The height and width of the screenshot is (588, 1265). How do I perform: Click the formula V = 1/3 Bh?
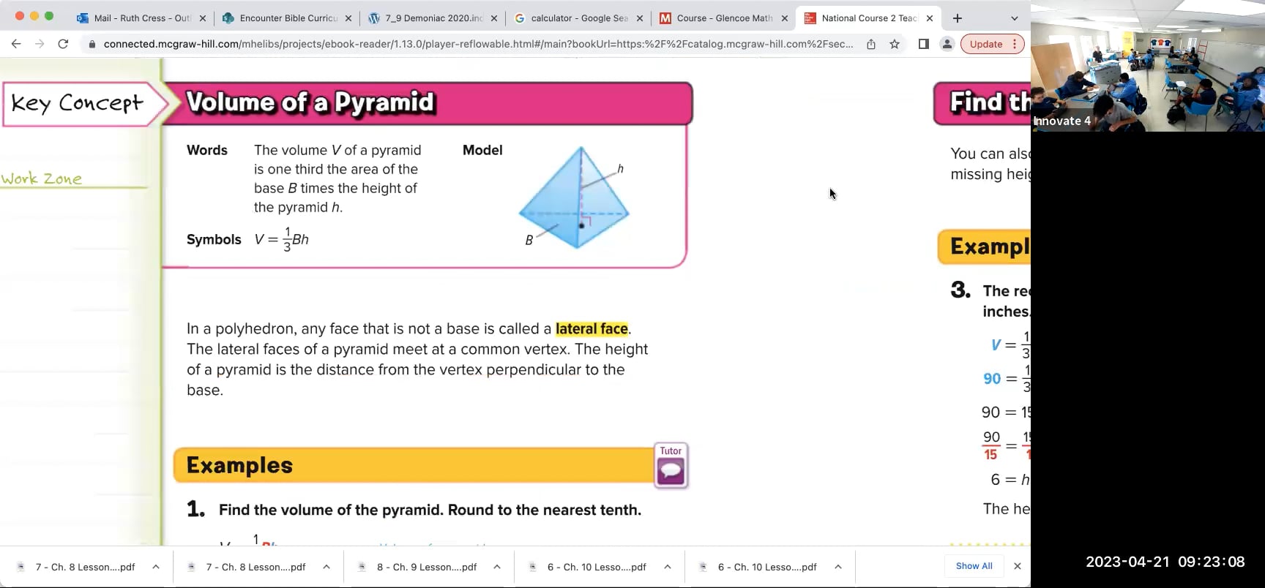click(282, 239)
